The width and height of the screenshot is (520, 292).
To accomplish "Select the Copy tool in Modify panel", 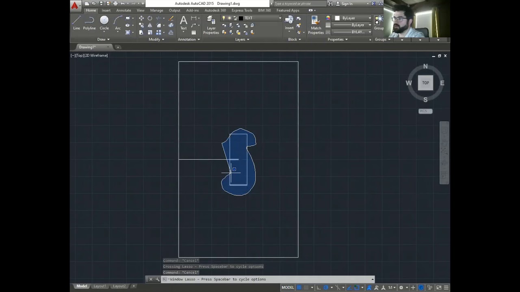I will click(x=141, y=25).
